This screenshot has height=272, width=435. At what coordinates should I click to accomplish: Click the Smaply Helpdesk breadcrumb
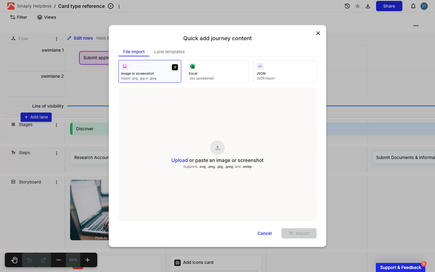click(34, 6)
